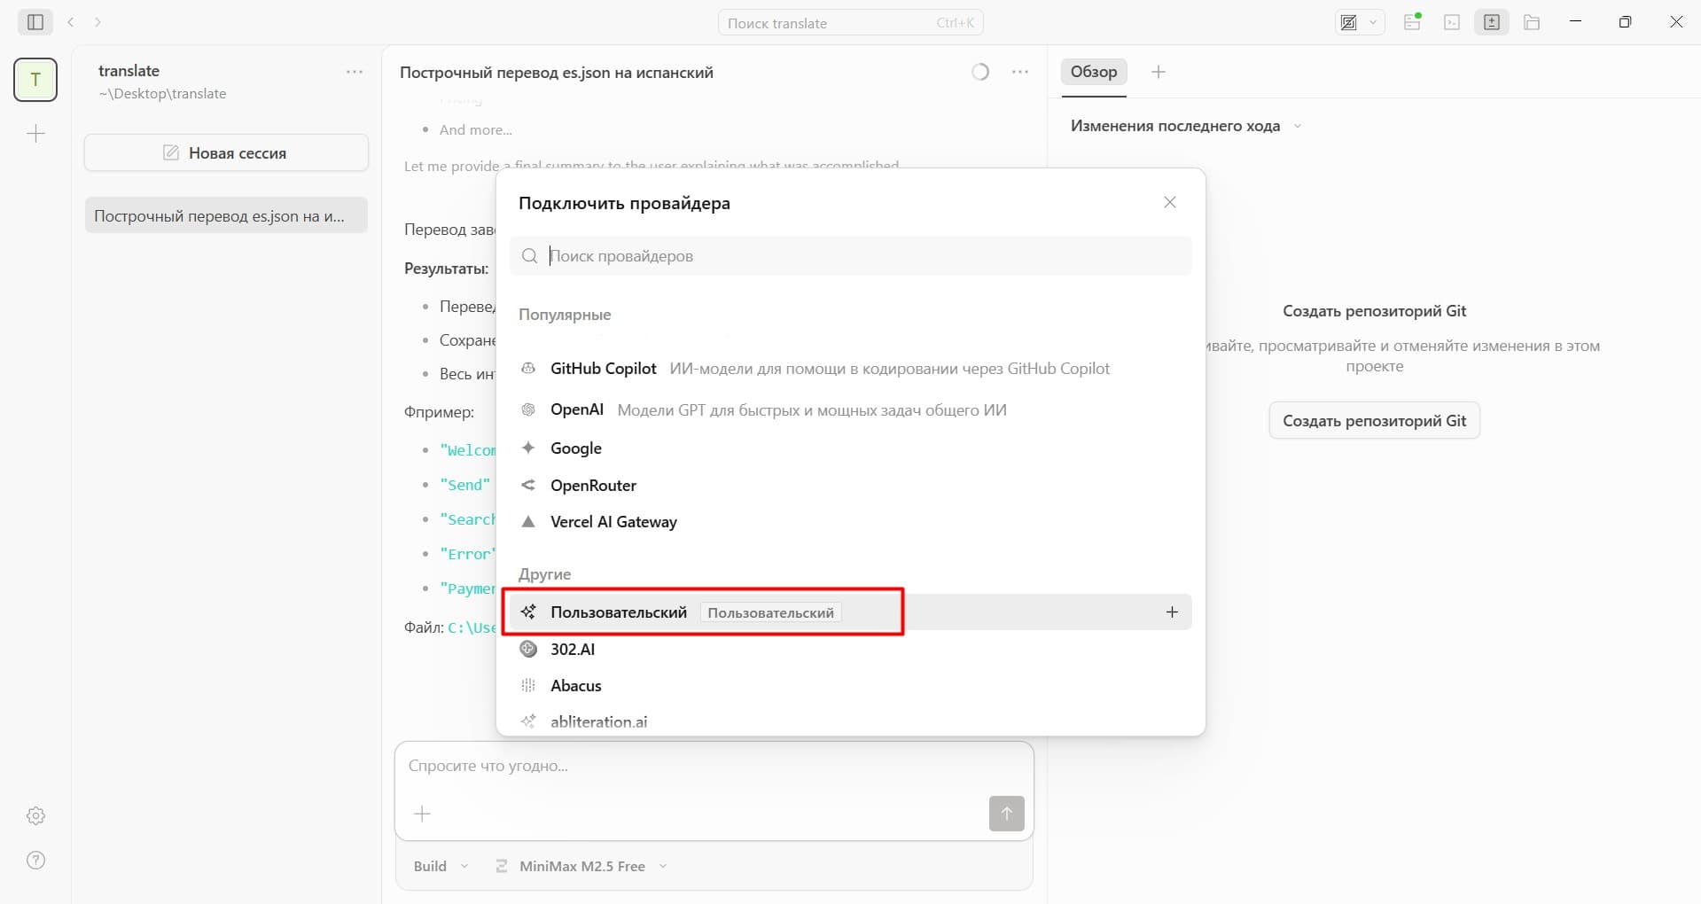Select the 'Пользовательский' custom provider row
1701x904 pixels.
click(x=850, y=612)
